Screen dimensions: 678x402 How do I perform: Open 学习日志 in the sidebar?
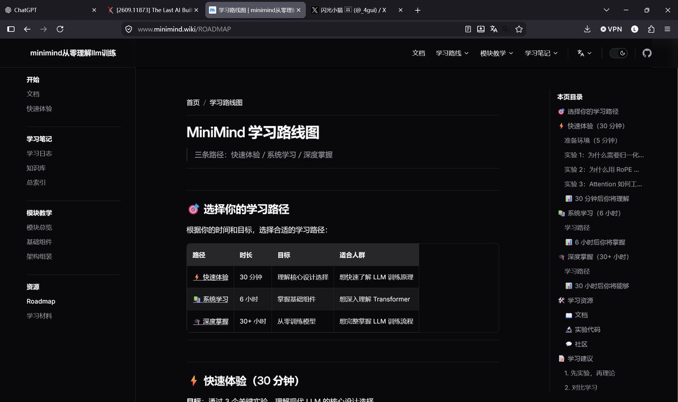pos(39,153)
